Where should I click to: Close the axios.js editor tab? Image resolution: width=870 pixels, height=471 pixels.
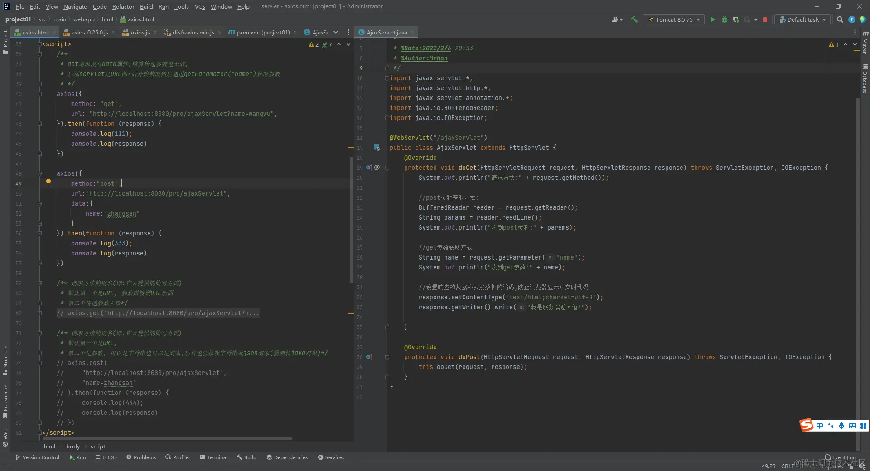pos(155,32)
